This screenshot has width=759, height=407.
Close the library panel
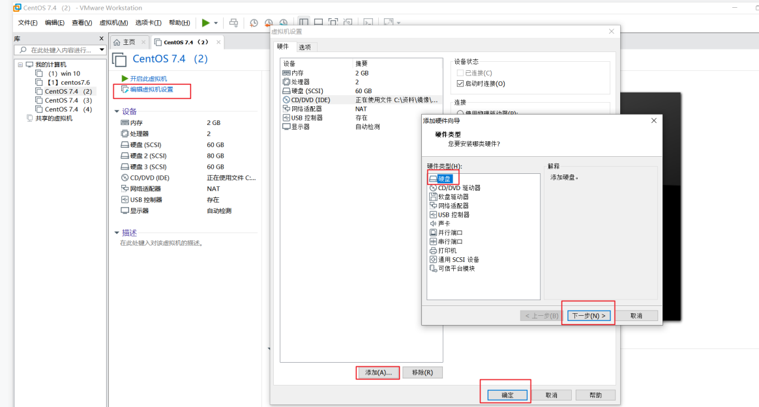point(101,38)
